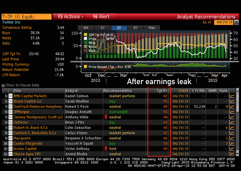
Task: Click the tan %Hold legend swatch
Action: click(85, 46)
